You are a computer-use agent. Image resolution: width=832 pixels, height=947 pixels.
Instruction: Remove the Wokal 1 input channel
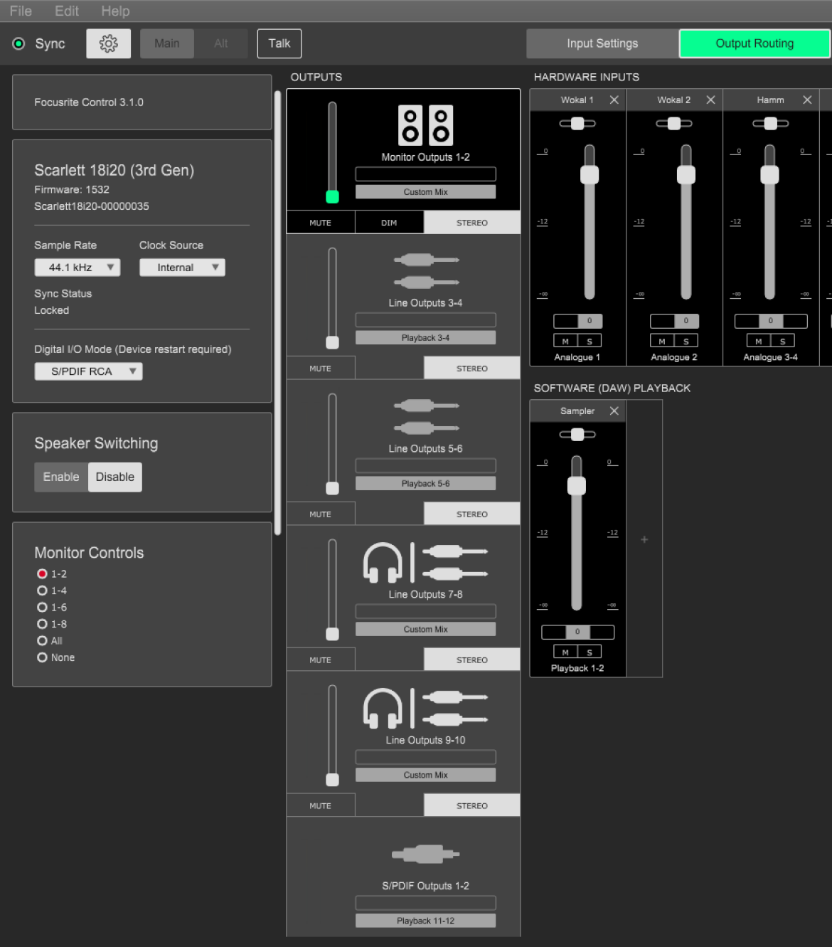click(614, 100)
